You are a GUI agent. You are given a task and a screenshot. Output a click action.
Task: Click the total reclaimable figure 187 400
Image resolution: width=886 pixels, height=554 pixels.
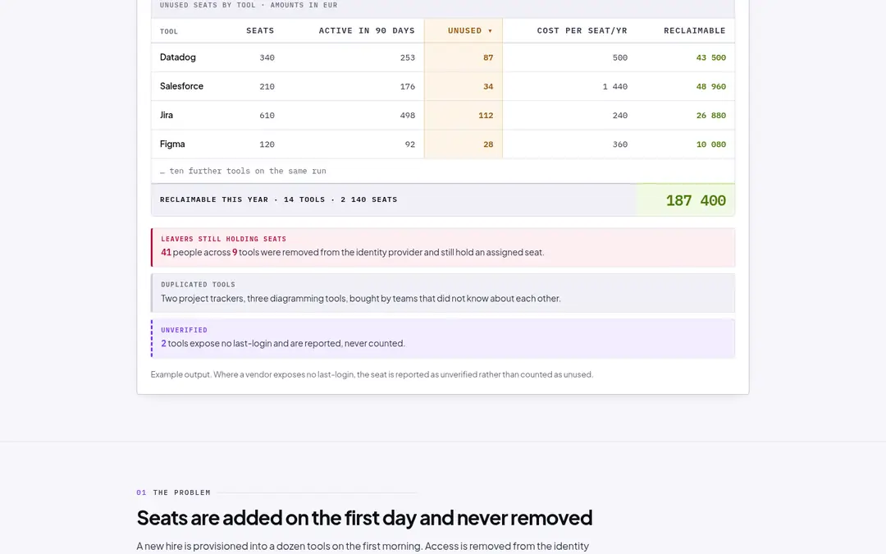coord(696,201)
